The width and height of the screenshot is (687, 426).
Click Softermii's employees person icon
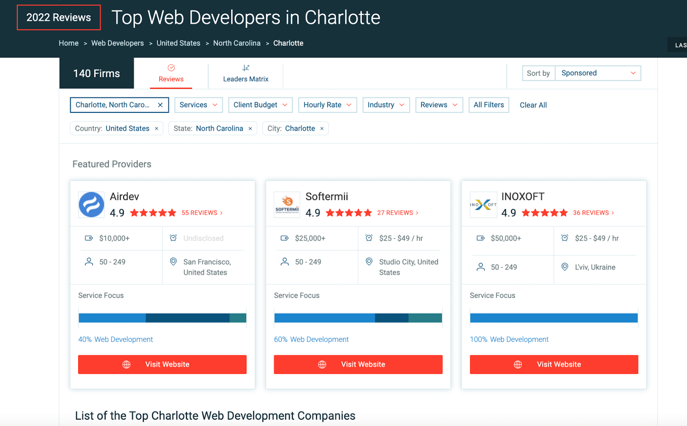[x=285, y=262]
